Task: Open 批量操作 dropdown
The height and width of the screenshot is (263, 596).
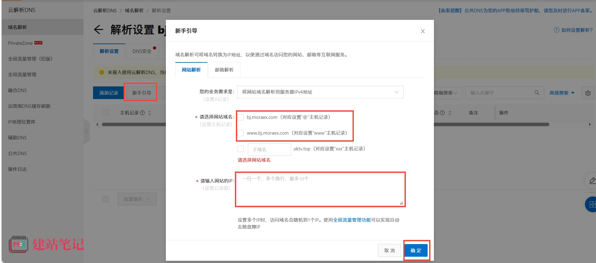Action: tap(137, 199)
